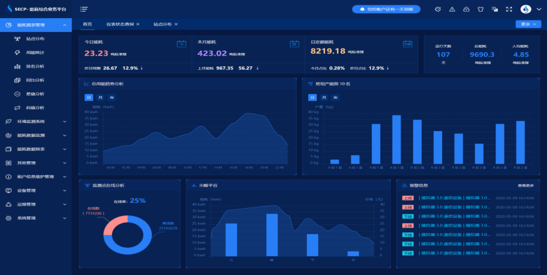Select 排名分析 sidebar item
This screenshot has width=547, height=275.
pos(35,66)
